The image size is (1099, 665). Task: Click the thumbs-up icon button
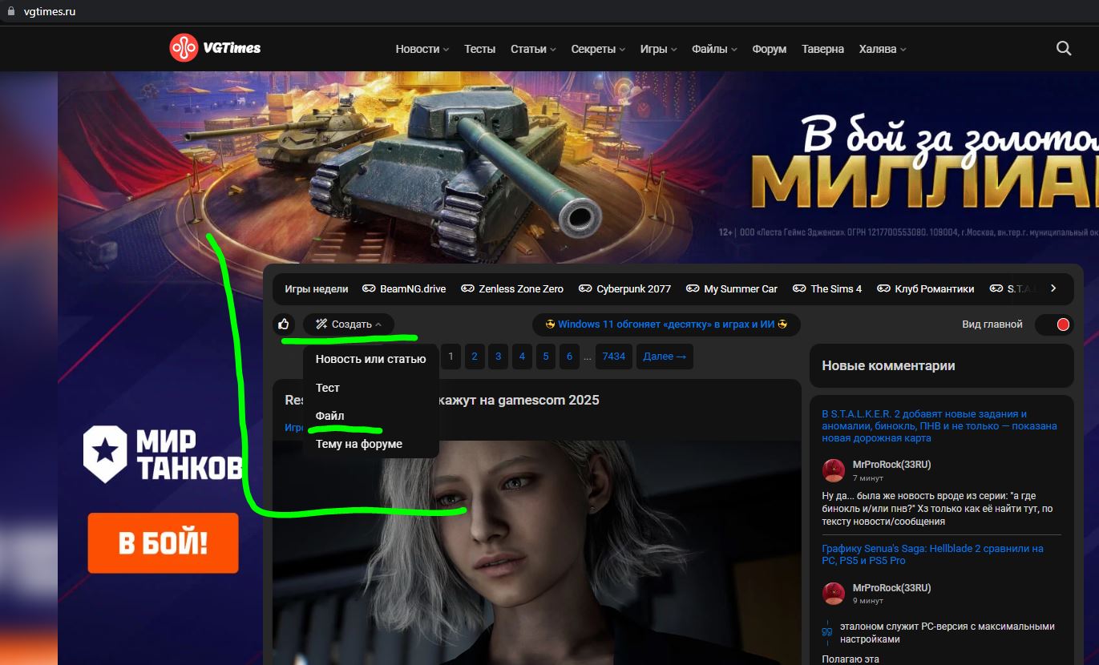coord(283,324)
